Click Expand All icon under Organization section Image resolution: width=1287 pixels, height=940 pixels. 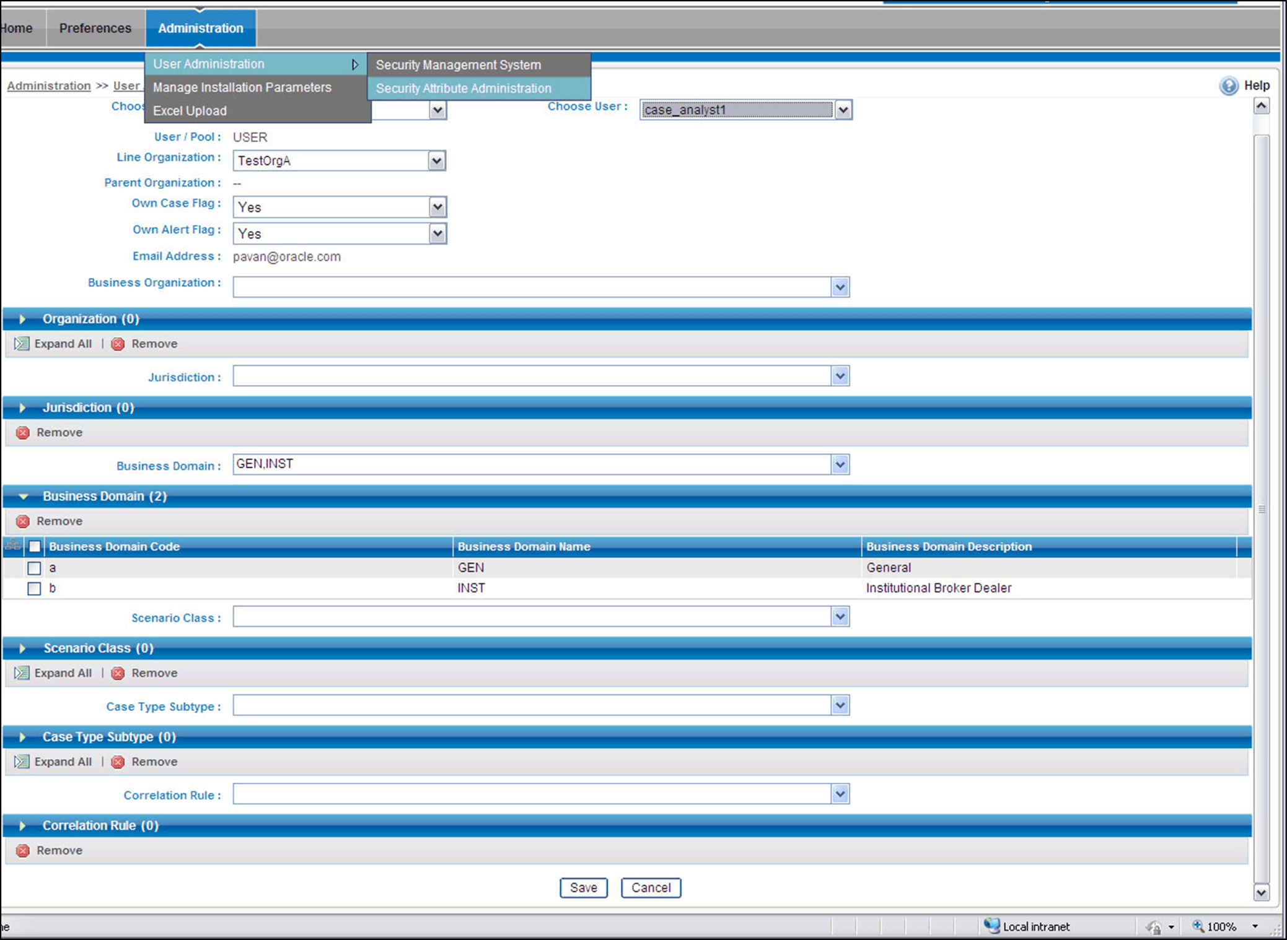pyautogui.click(x=22, y=344)
